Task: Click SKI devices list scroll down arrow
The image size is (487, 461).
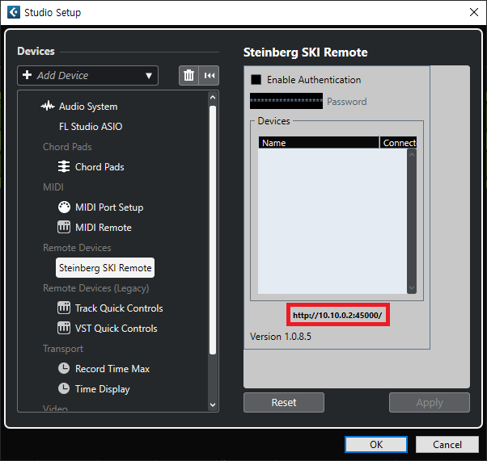Action: pos(412,288)
